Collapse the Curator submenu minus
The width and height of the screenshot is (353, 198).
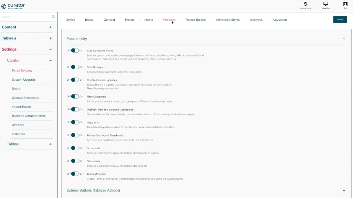click(x=50, y=60)
